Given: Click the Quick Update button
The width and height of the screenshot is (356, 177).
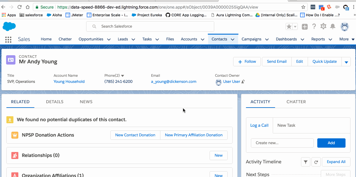Looking at the screenshot, I should [x=325, y=62].
